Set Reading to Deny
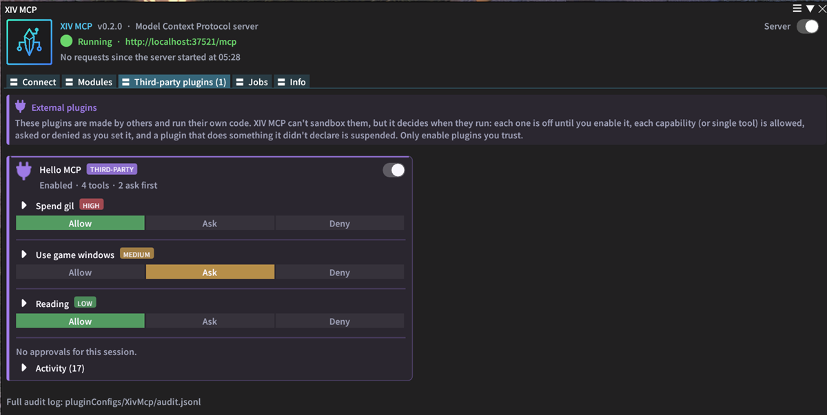 [x=340, y=321]
